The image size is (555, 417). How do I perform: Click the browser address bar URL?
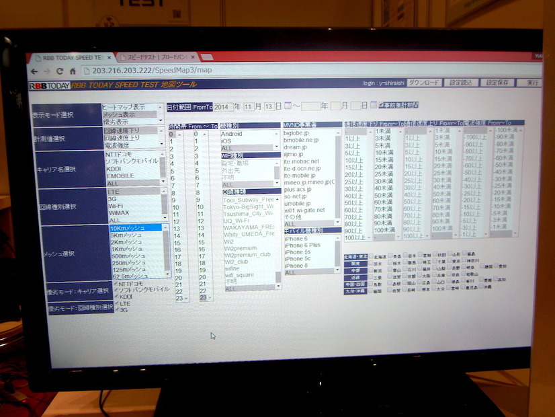click(153, 70)
